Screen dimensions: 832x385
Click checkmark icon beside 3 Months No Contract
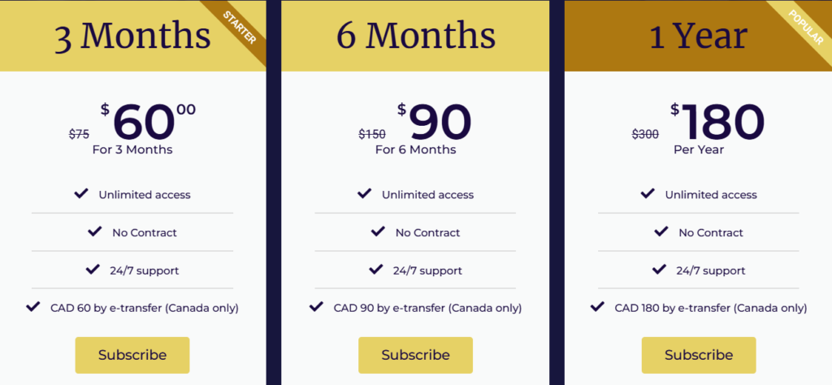coord(94,232)
